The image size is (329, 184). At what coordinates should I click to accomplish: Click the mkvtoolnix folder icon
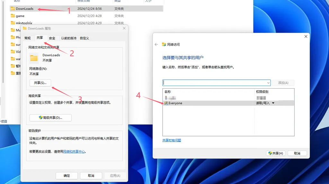[13, 23]
